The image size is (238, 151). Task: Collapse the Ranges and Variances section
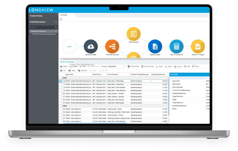pos(44,31)
